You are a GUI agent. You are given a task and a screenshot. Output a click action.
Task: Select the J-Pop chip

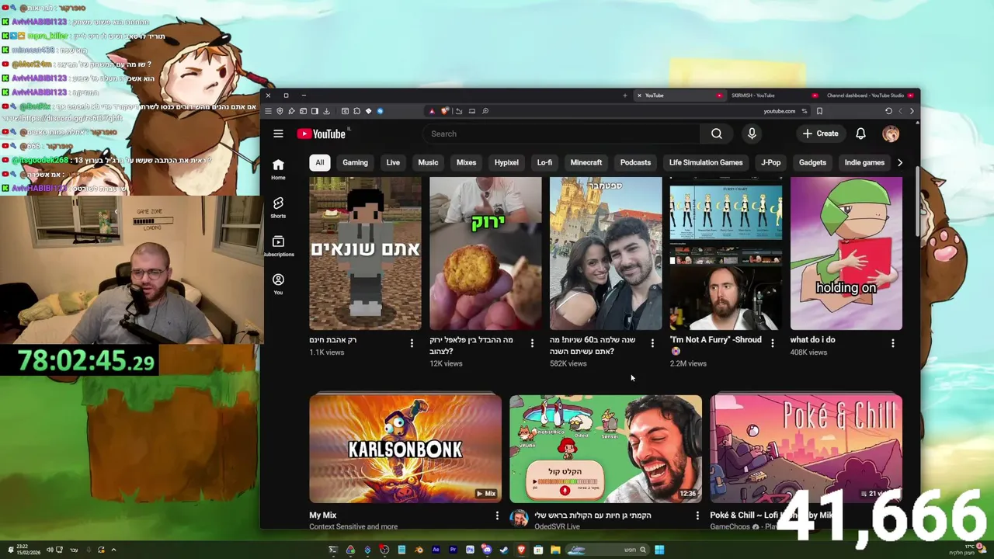[x=770, y=162]
